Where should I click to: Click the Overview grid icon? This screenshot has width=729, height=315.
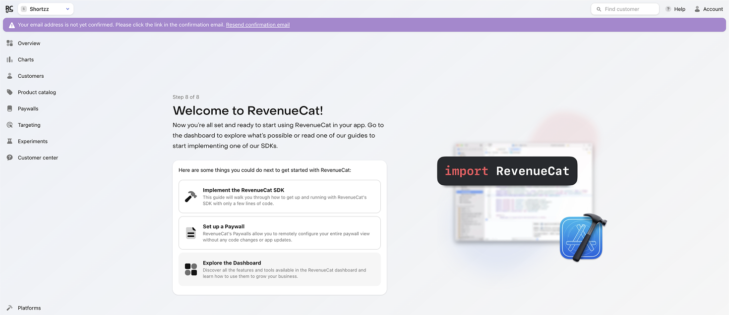(x=9, y=43)
